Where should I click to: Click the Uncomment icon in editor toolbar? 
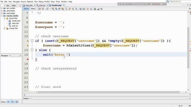click(98, 9)
